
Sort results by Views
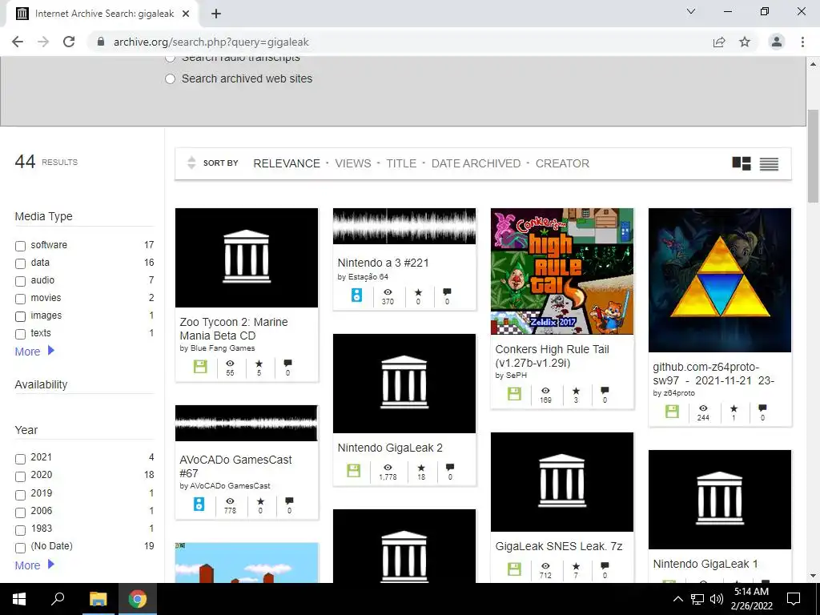click(x=353, y=163)
